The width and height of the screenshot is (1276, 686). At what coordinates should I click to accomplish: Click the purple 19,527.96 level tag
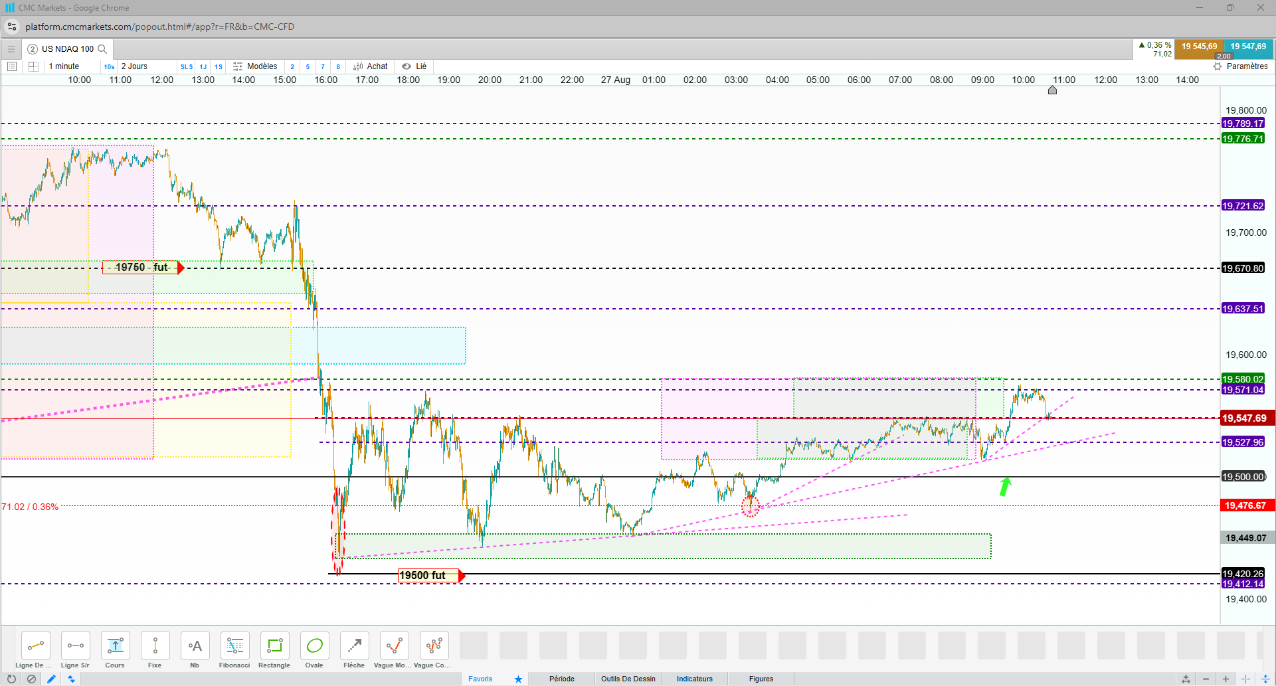click(1243, 442)
